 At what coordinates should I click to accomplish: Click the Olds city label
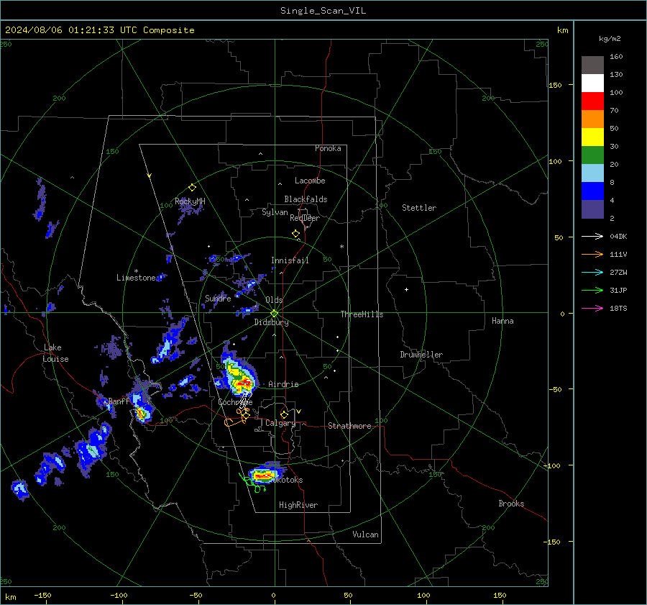(274, 300)
